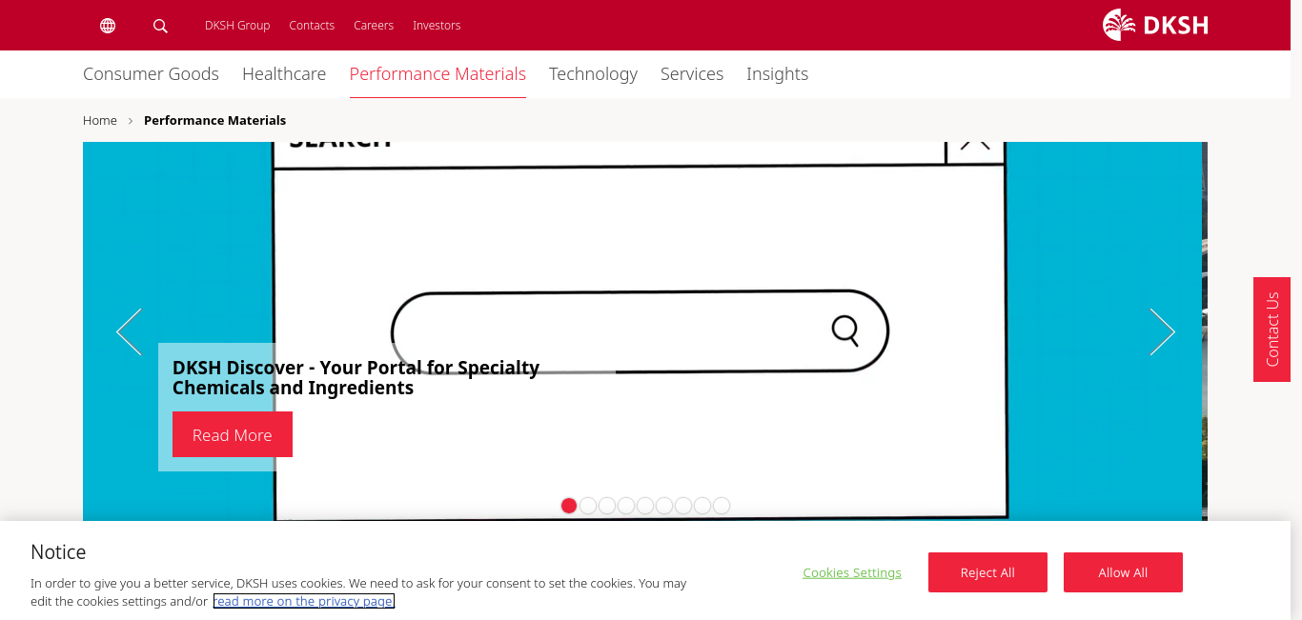Select fifth carousel dot
Viewport: 1302px width, 620px height.
point(645,506)
